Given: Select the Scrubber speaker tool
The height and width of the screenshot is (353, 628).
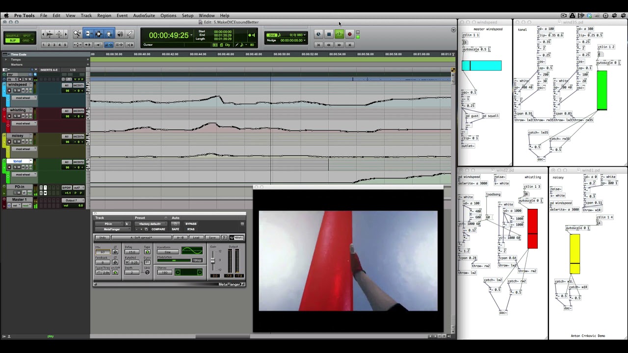Looking at the screenshot, I should pyautogui.click(x=120, y=34).
